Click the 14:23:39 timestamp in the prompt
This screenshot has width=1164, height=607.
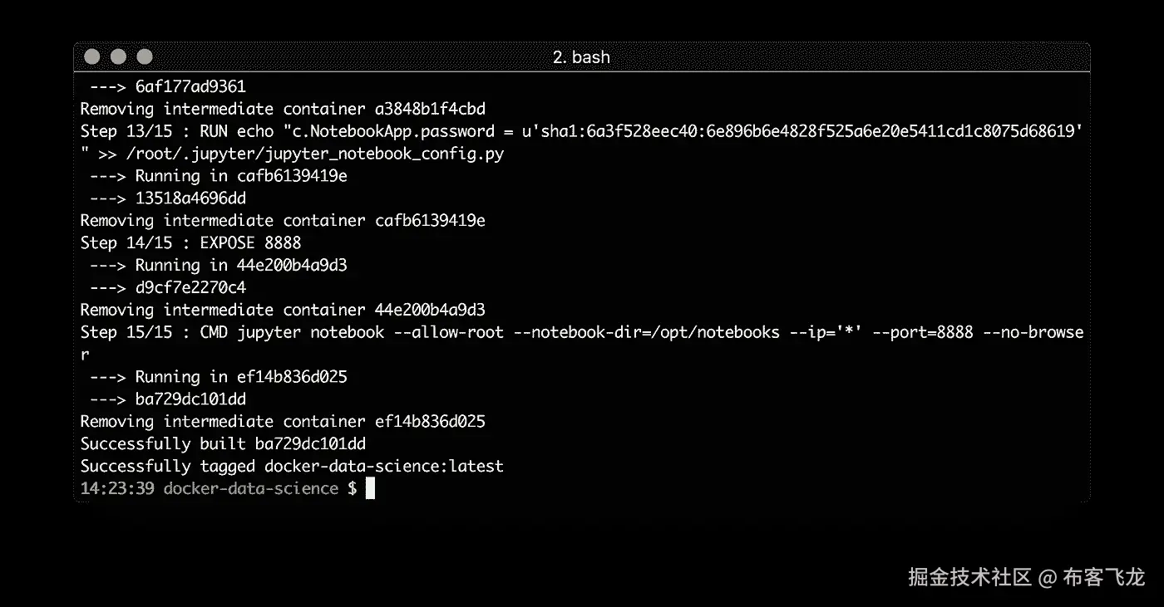[x=117, y=488]
